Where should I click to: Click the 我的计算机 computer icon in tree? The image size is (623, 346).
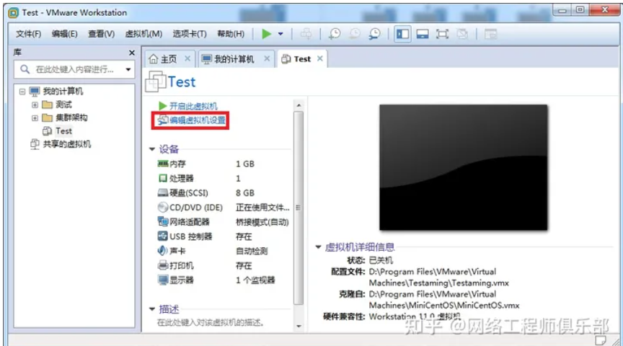pos(35,92)
